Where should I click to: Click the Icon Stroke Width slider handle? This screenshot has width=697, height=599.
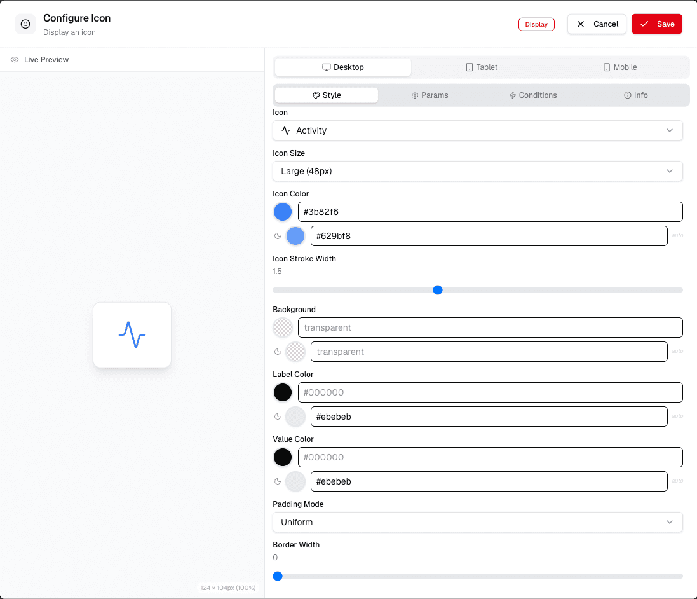click(x=438, y=290)
